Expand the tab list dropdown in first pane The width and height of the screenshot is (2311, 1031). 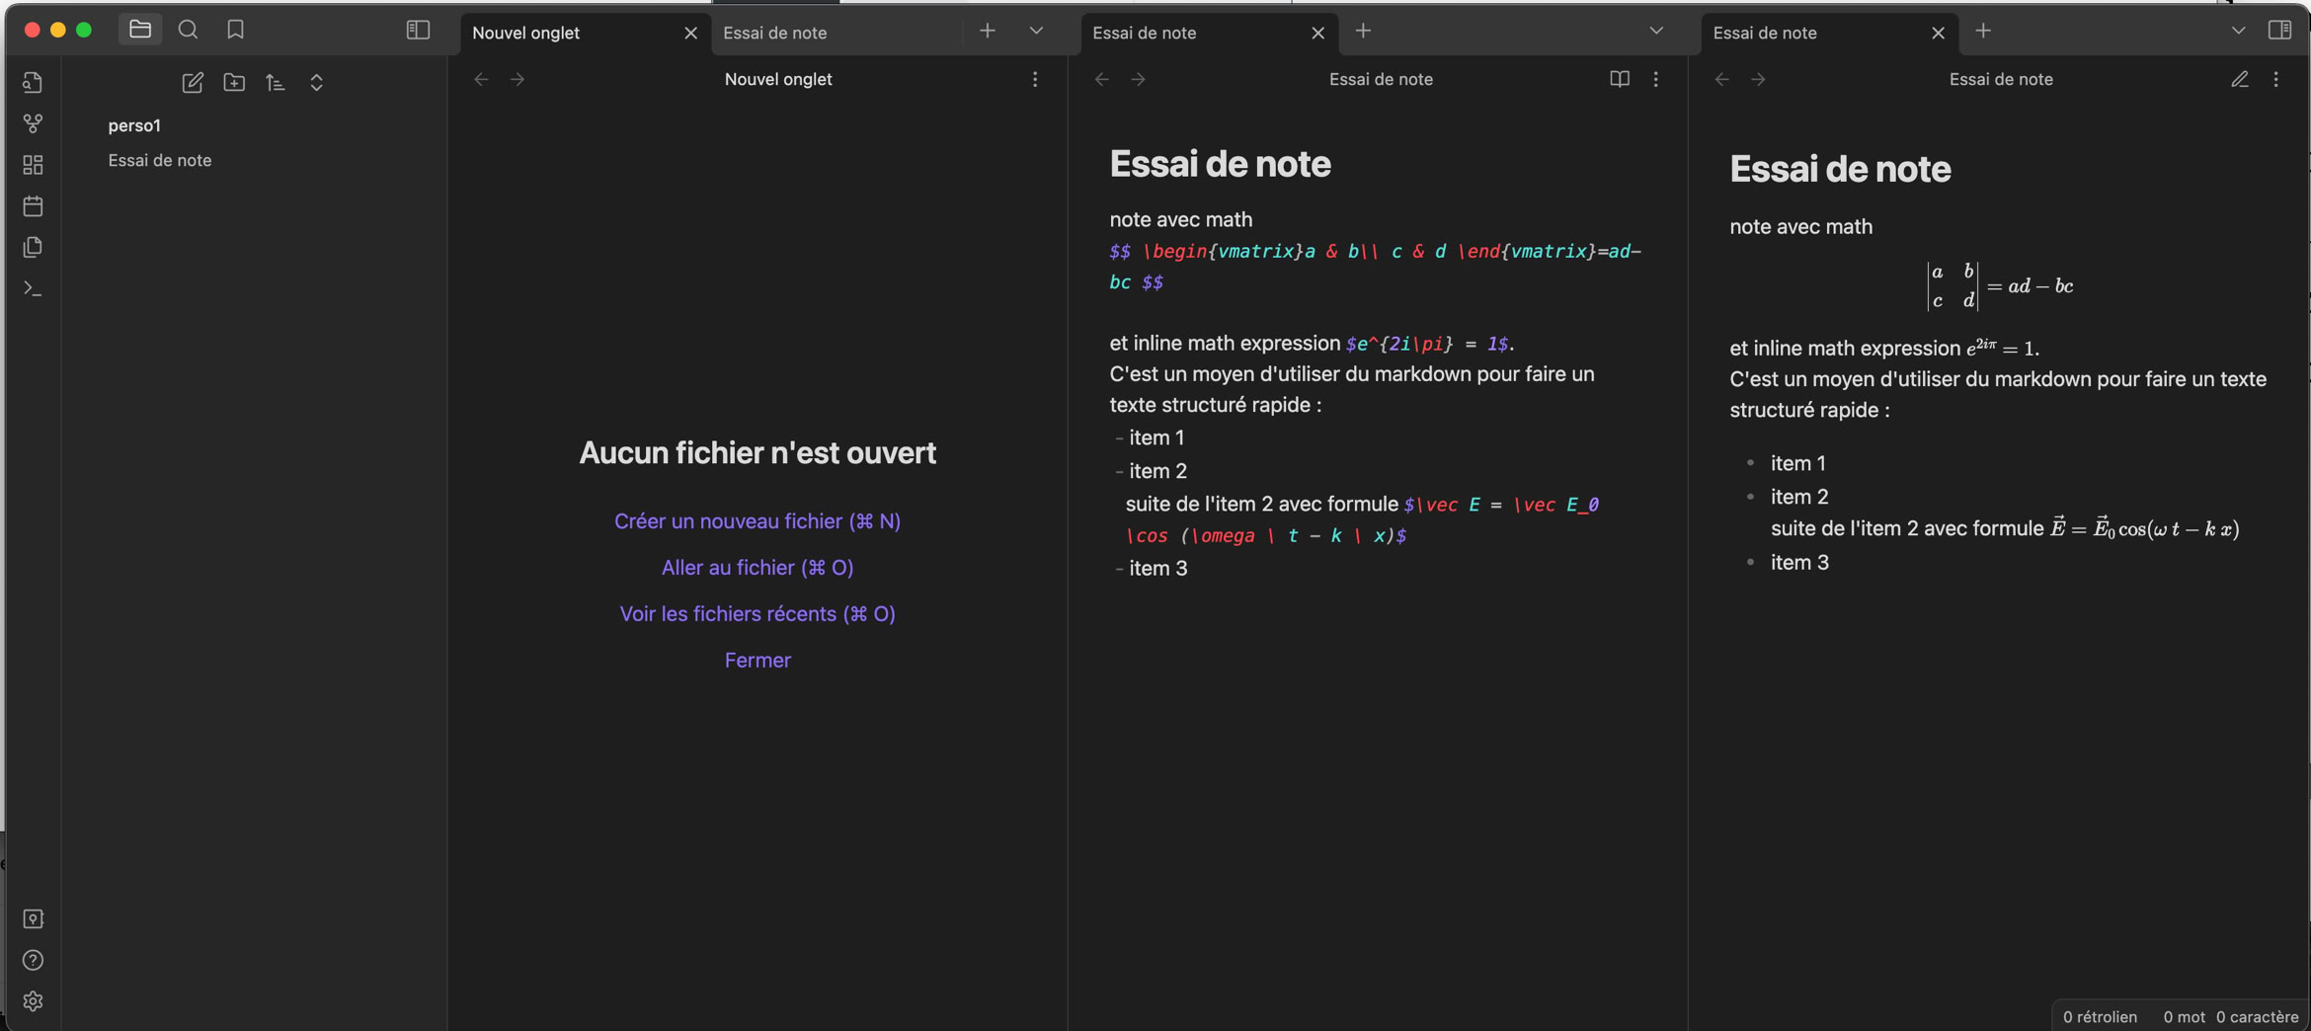[x=1036, y=31]
